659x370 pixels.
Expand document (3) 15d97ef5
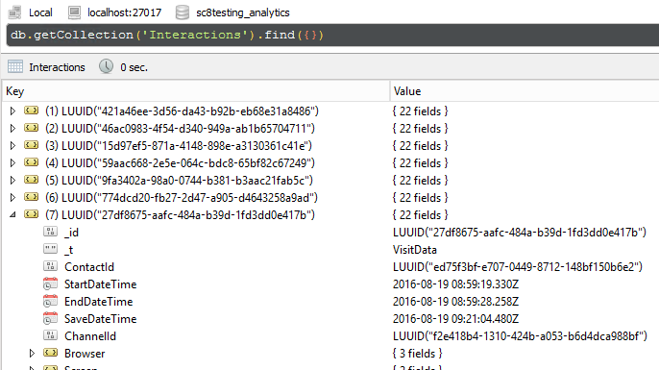point(12,145)
